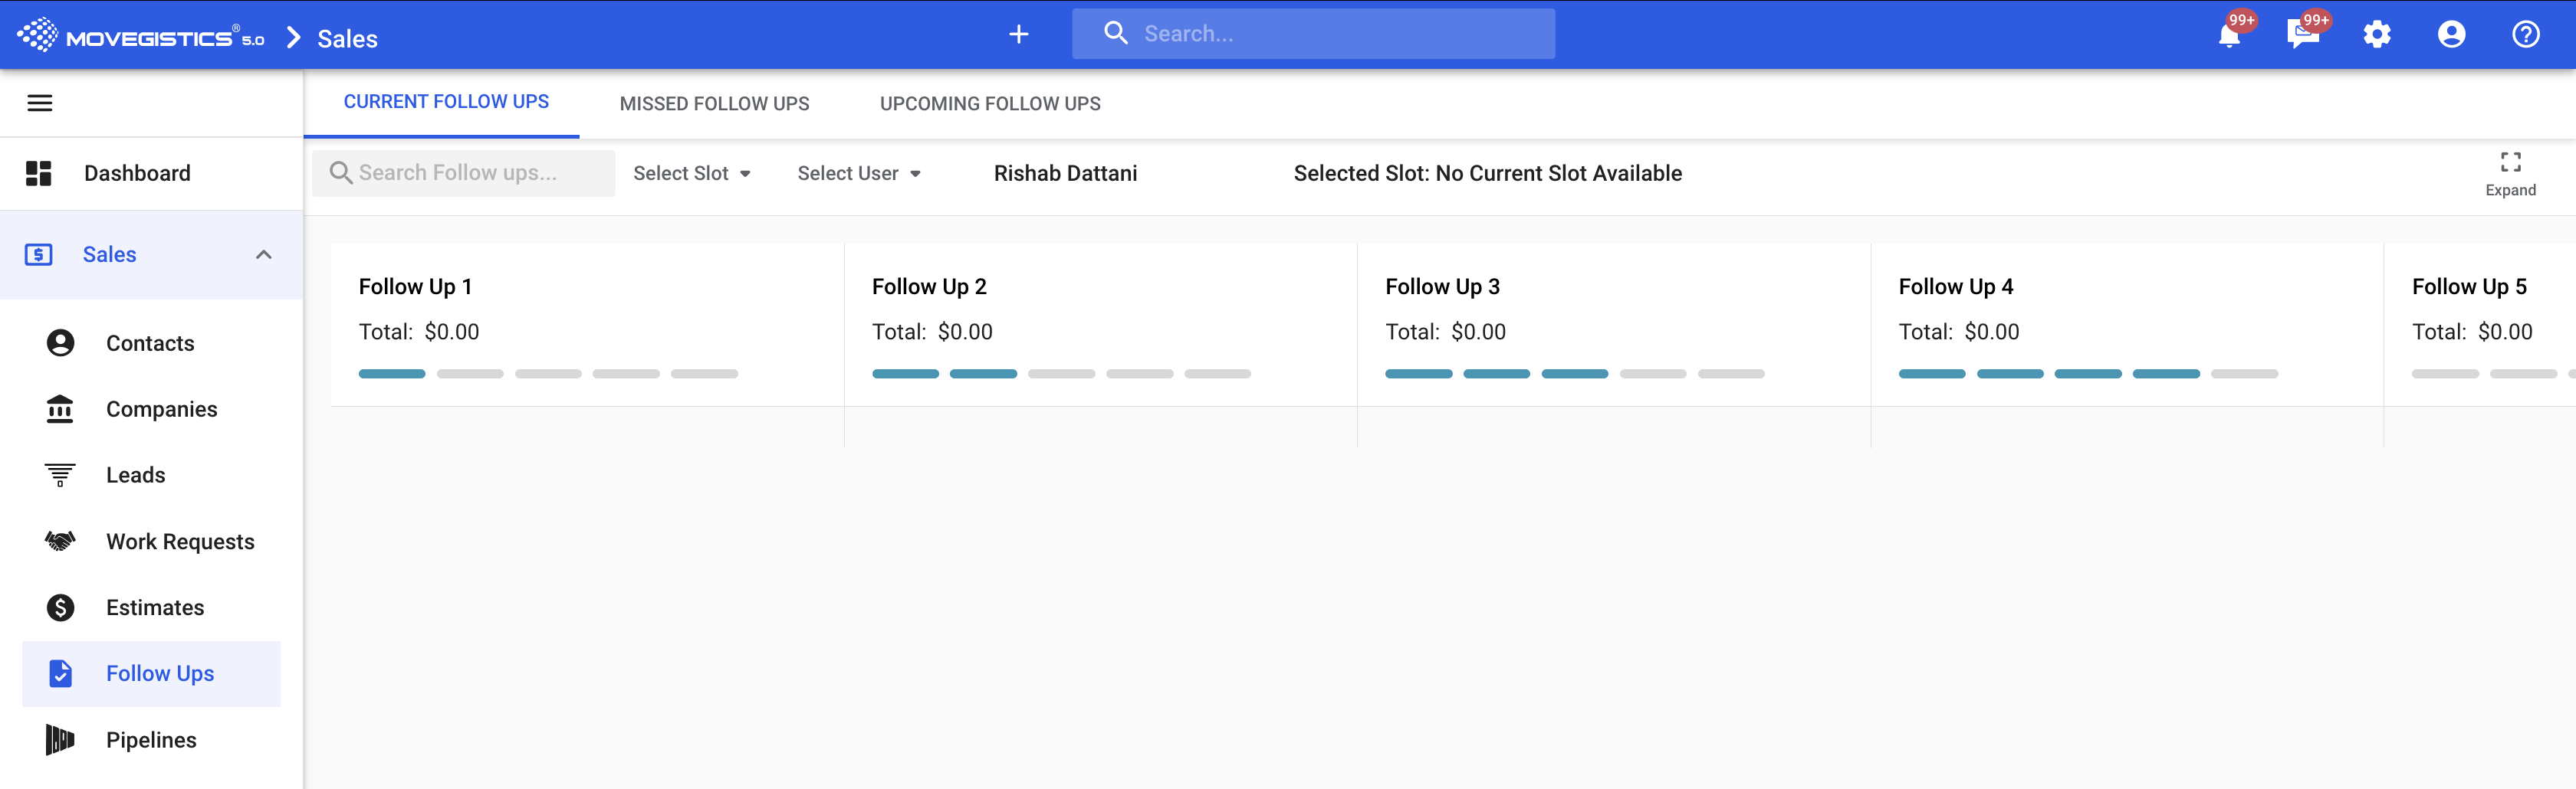This screenshot has height=789, width=2576.
Task: Open the user account profile icon
Action: point(2451,35)
